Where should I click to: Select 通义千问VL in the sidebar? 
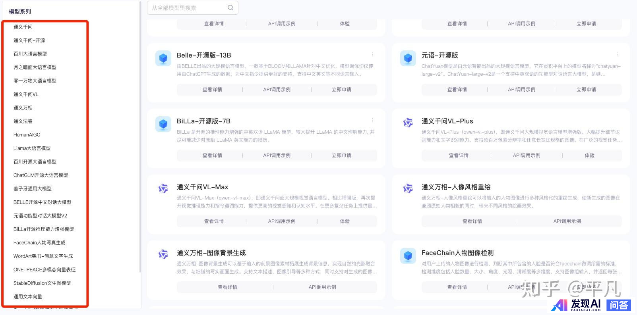click(x=26, y=94)
